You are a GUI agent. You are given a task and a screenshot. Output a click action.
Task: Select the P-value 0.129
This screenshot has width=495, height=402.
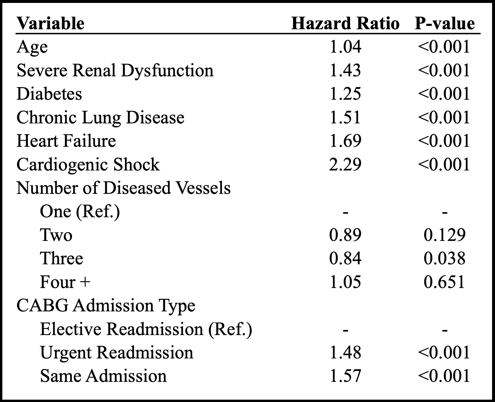click(444, 235)
